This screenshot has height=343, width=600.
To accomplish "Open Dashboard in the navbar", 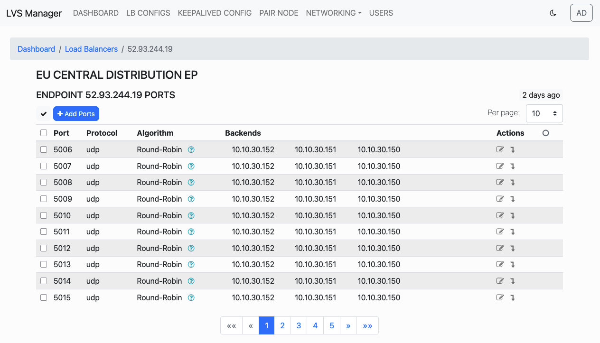I will pyautogui.click(x=96, y=13).
